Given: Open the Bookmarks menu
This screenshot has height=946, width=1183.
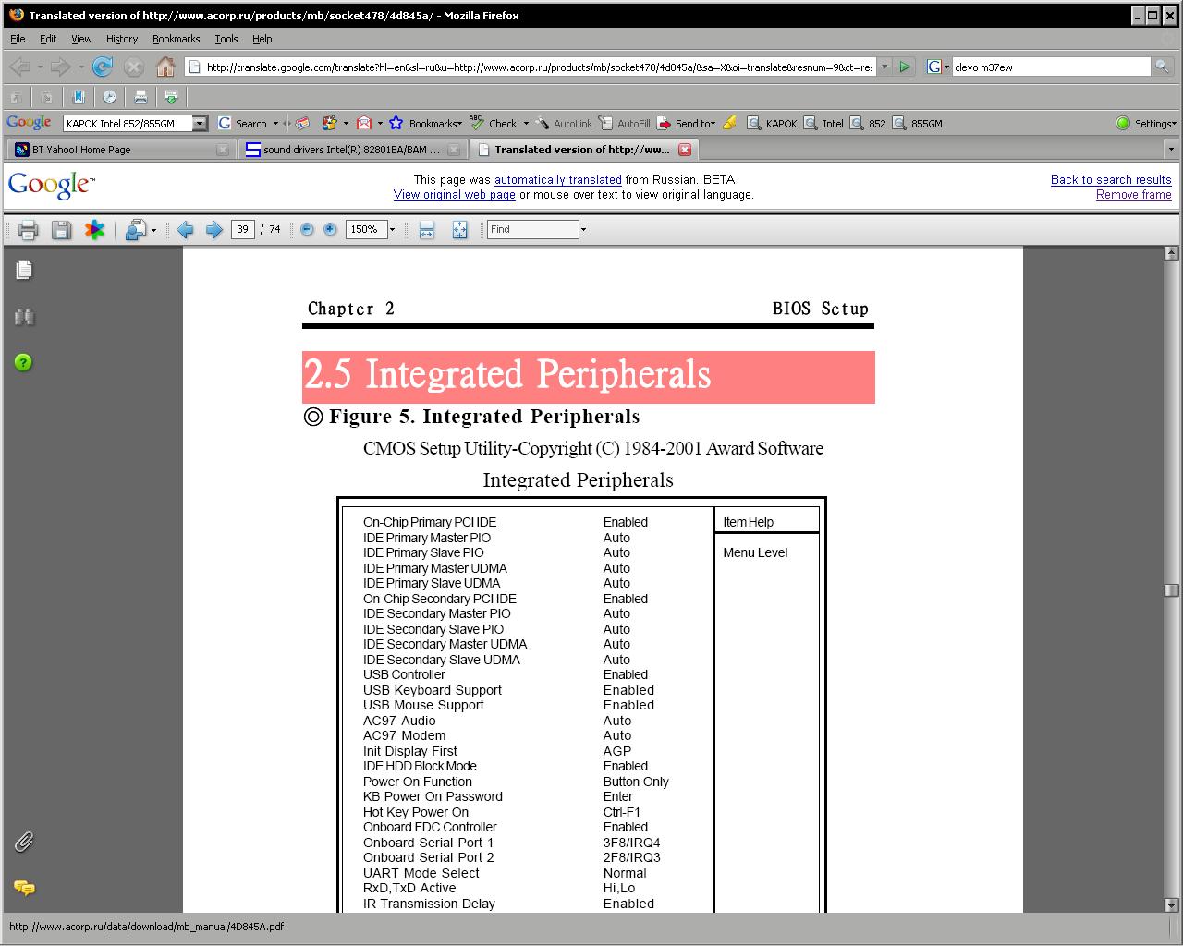Looking at the screenshot, I should 176,39.
